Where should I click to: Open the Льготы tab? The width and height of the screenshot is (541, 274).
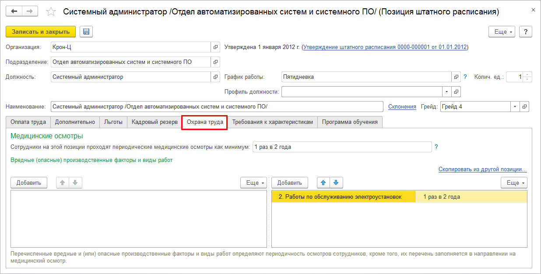coord(113,122)
